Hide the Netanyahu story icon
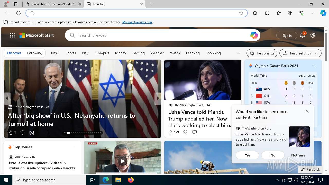Screen dimensions: 329x185 pos(32,133)
